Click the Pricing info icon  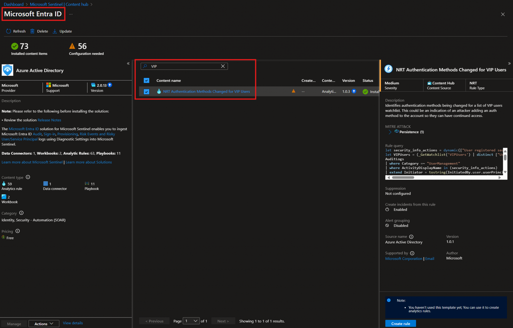click(18, 231)
